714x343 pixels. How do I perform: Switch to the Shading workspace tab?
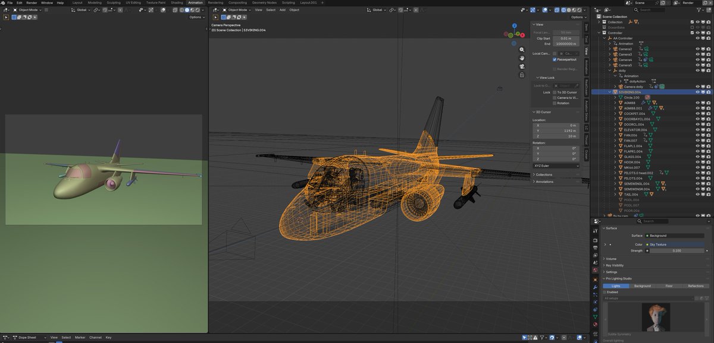point(177,2)
